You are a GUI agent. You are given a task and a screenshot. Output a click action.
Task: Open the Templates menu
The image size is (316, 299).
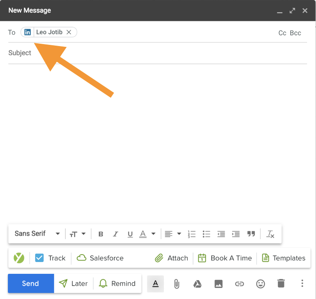coord(284,258)
